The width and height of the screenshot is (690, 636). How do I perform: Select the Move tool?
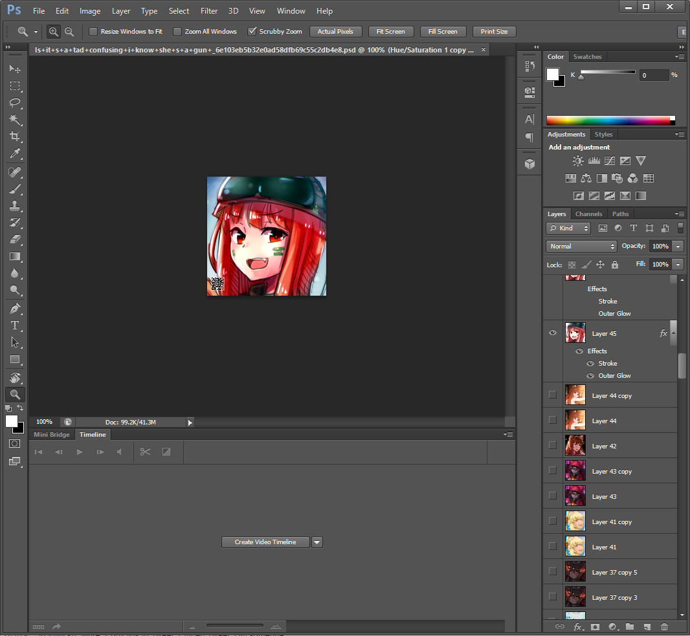[15, 69]
